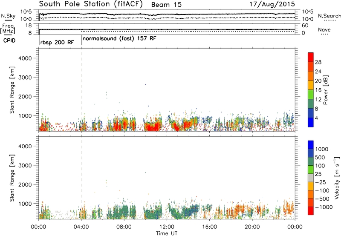This screenshot has width=341, height=236.
Task: Click the 'Velocity [m s-1]' colorbar title
Action: (337, 178)
